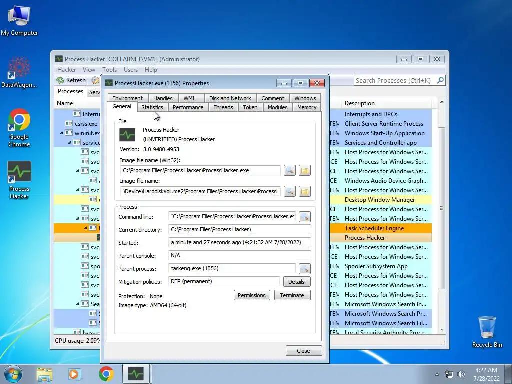
Task: Switch to the Performance tab
Action: click(188, 107)
